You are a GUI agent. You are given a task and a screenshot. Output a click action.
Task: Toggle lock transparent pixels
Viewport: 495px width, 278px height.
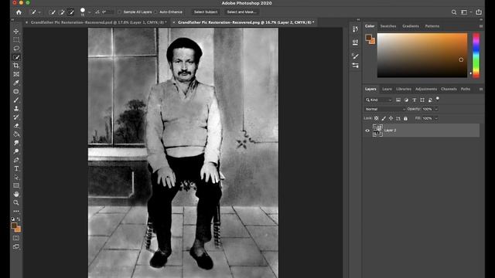click(377, 118)
